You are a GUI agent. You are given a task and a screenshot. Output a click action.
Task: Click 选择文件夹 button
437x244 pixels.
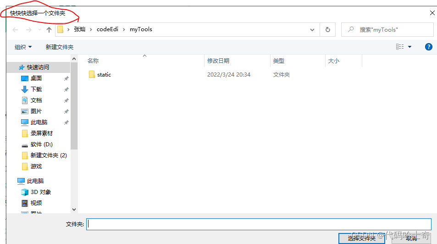pyautogui.click(x=362, y=238)
